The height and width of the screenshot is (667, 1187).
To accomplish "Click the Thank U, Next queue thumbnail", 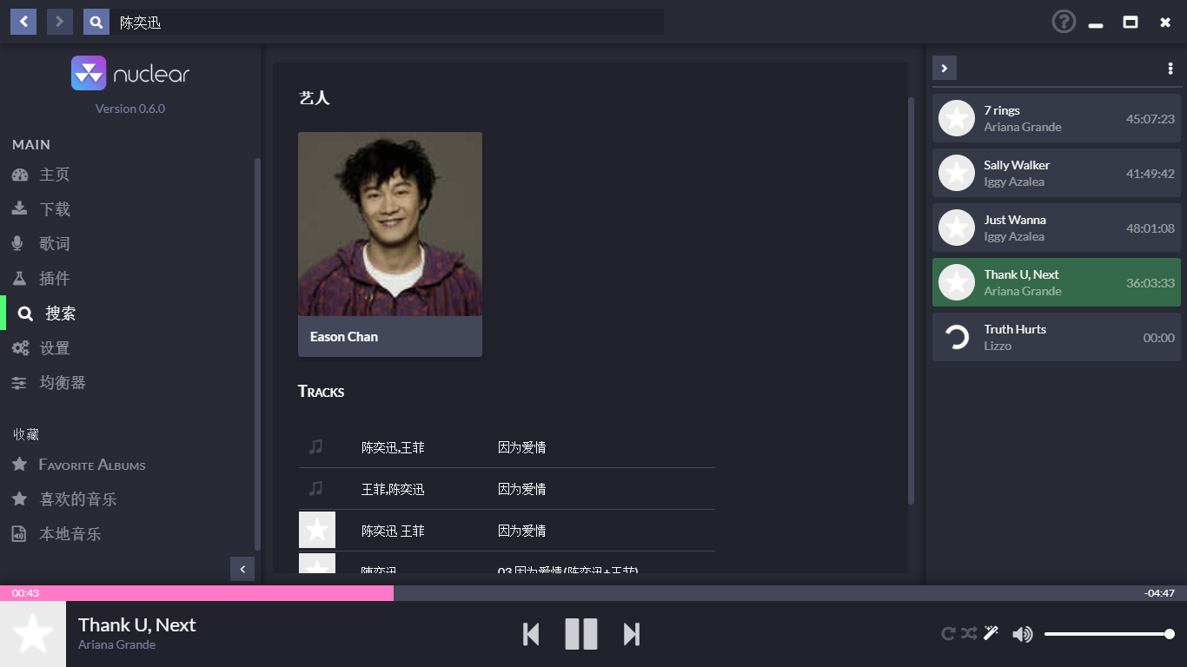I will point(957,282).
